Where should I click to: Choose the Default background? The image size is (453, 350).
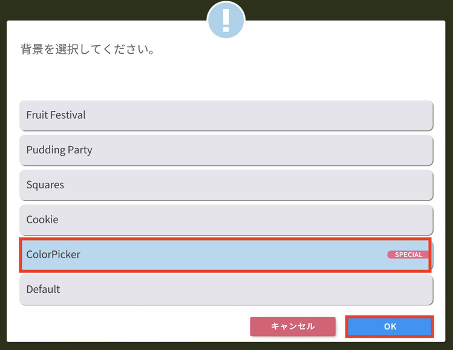point(226,290)
